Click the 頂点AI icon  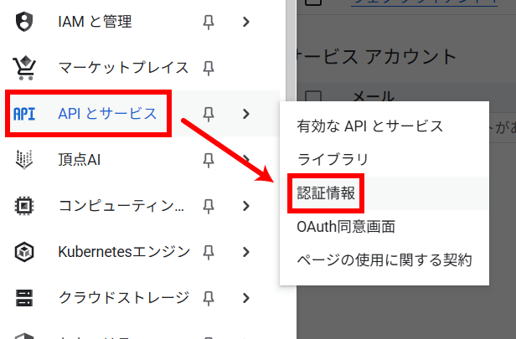[x=24, y=160]
